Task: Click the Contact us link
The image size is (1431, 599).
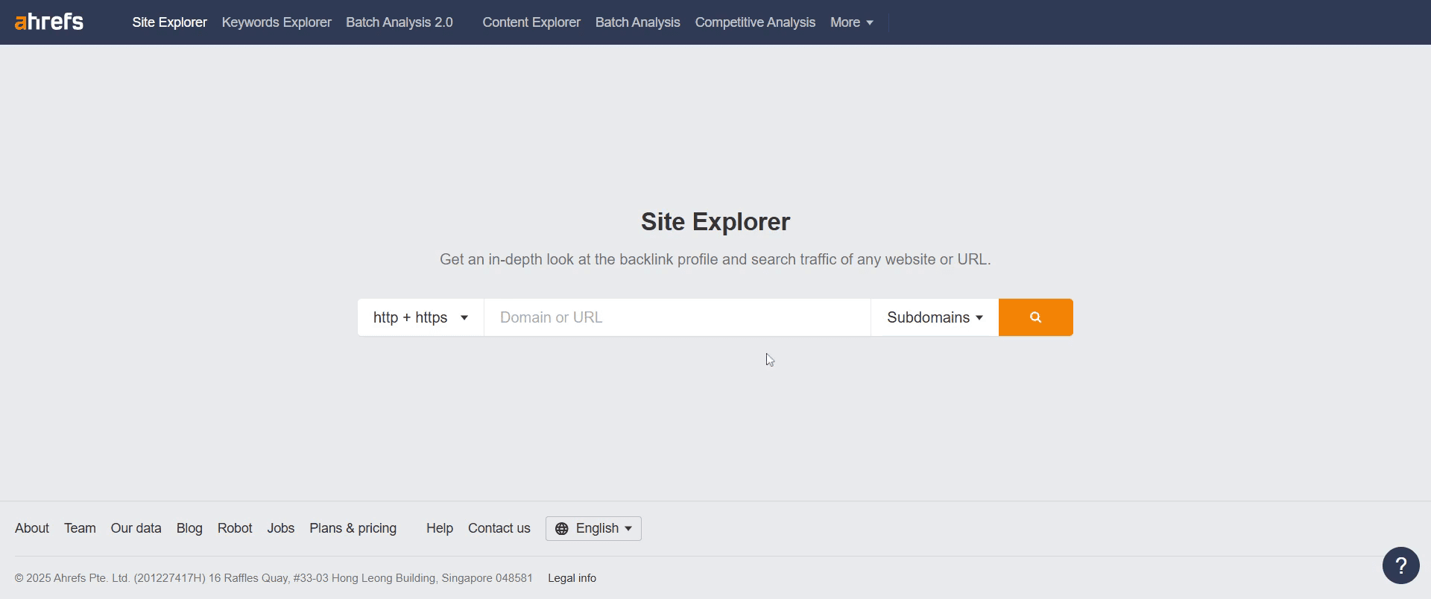Action: [x=499, y=528]
